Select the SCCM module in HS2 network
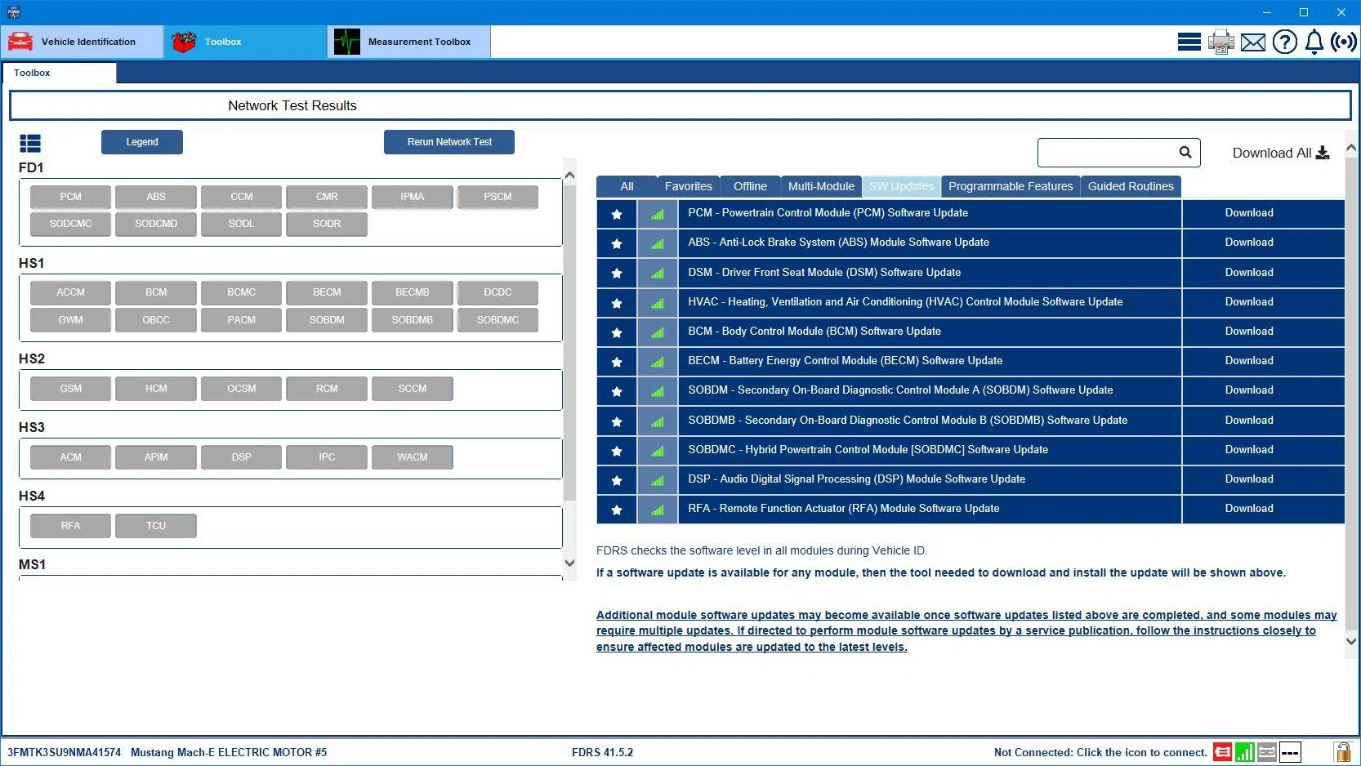 (x=413, y=389)
